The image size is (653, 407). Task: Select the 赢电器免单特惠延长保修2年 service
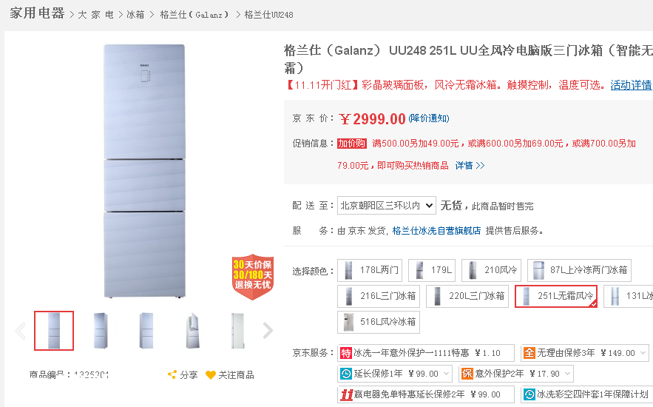click(x=426, y=394)
